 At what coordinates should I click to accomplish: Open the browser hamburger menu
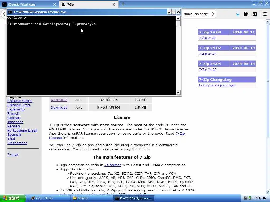pyautogui.click(x=265, y=14)
